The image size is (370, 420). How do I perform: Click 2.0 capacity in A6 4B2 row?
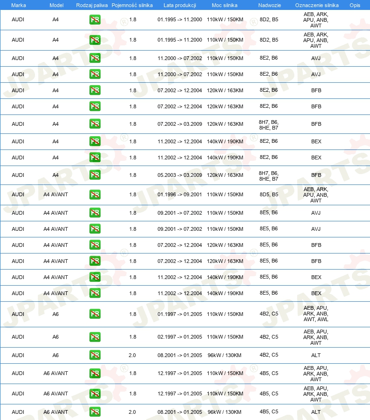coord(132,355)
